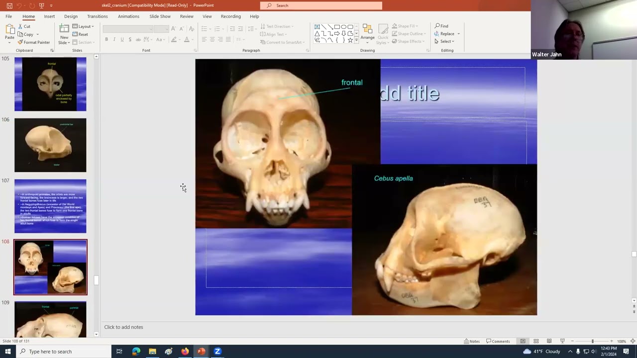The width and height of the screenshot is (637, 358).
Task: Fit slide to current window
Action: coord(633,341)
